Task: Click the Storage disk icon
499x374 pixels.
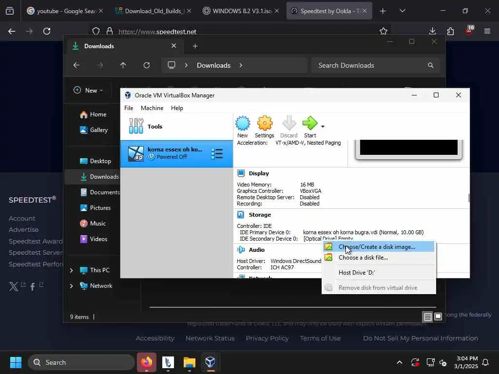Action: pyautogui.click(x=241, y=215)
